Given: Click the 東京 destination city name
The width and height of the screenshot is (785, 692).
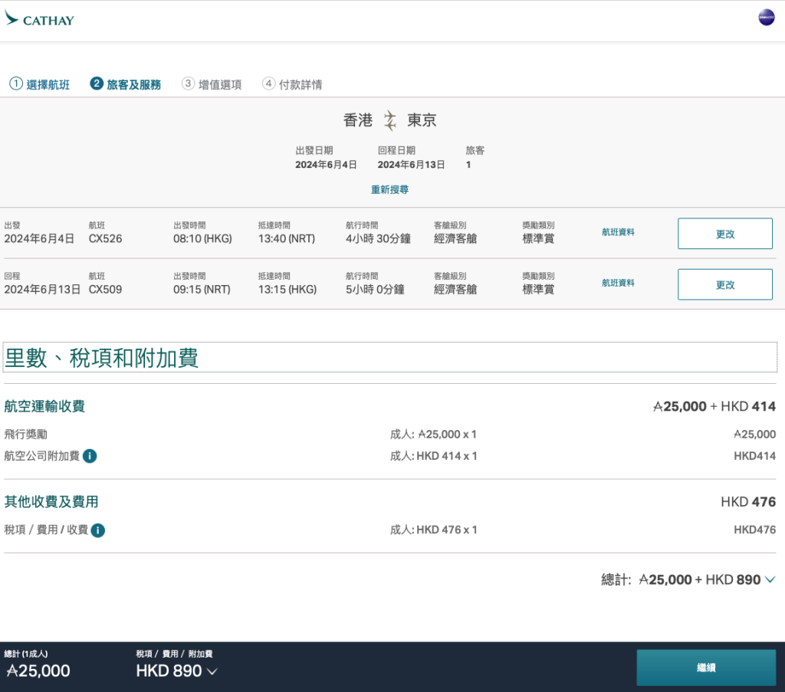Looking at the screenshot, I should 422,120.
